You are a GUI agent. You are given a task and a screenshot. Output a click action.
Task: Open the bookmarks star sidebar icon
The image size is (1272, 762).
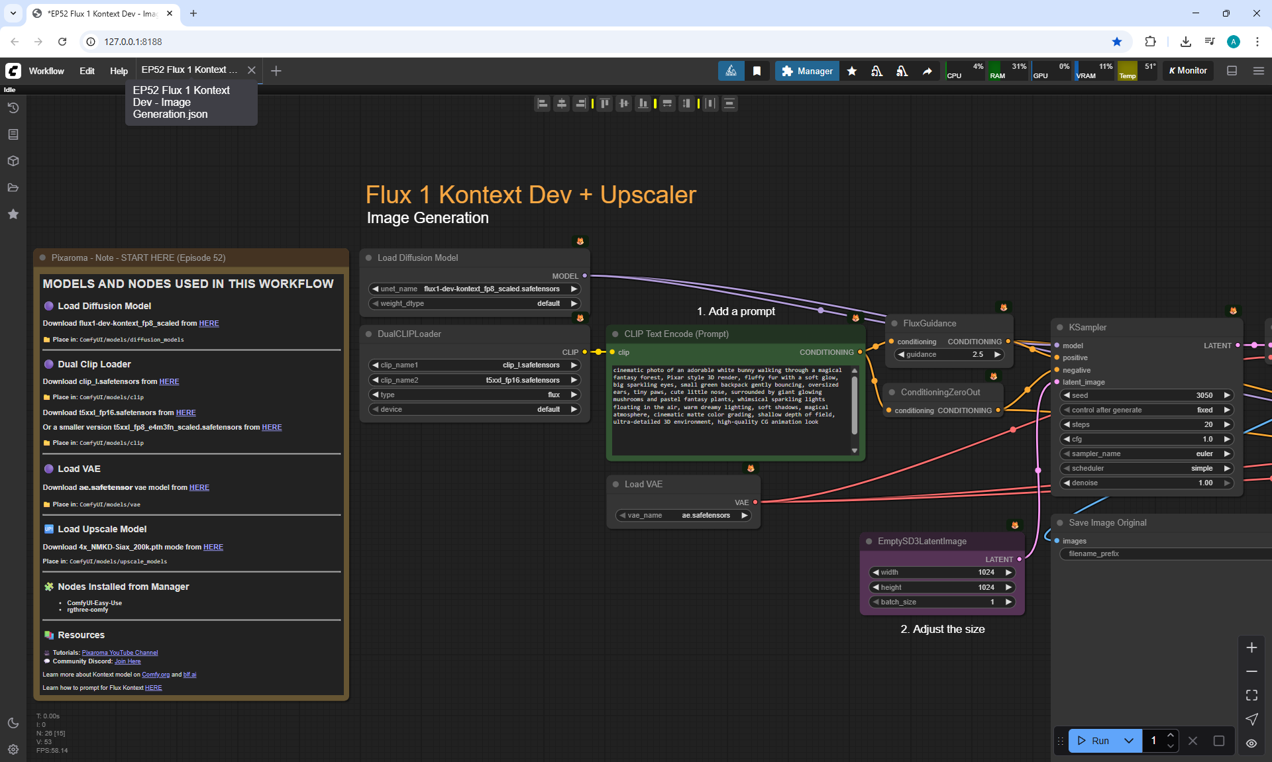13,214
